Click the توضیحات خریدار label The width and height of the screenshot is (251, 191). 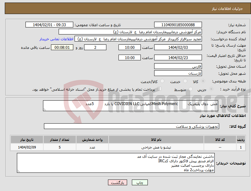(231, 163)
